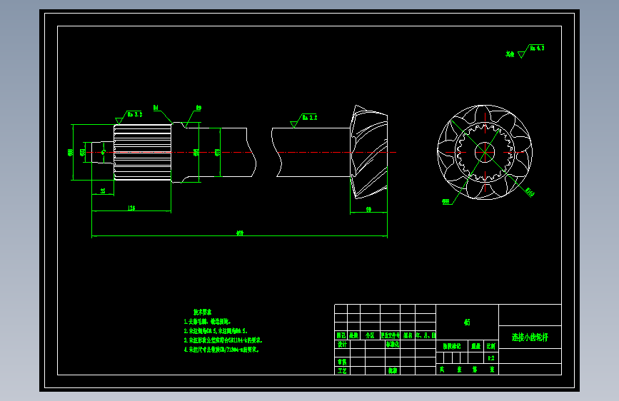Screen dimensions: 619x401
Task: Select the 136 length dimension
Action: click(x=131, y=208)
